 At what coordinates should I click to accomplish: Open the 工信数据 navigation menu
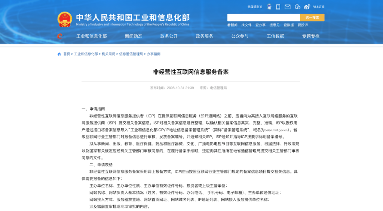point(275,36)
